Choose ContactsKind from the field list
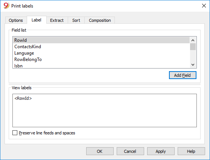 (101, 47)
